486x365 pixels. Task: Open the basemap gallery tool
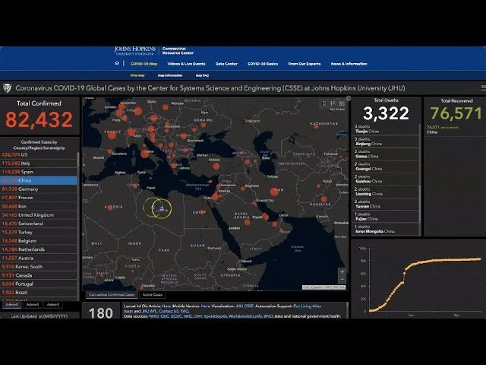point(342,103)
